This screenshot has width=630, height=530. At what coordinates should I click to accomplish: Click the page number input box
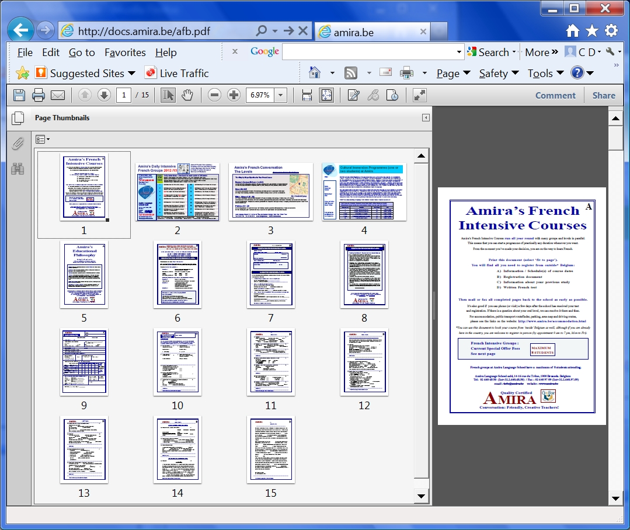point(124,95)
